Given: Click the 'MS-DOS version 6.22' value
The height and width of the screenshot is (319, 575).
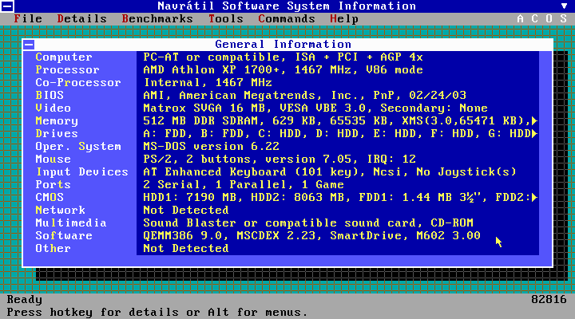Looking at the screenshot, I should click(211, 147).
